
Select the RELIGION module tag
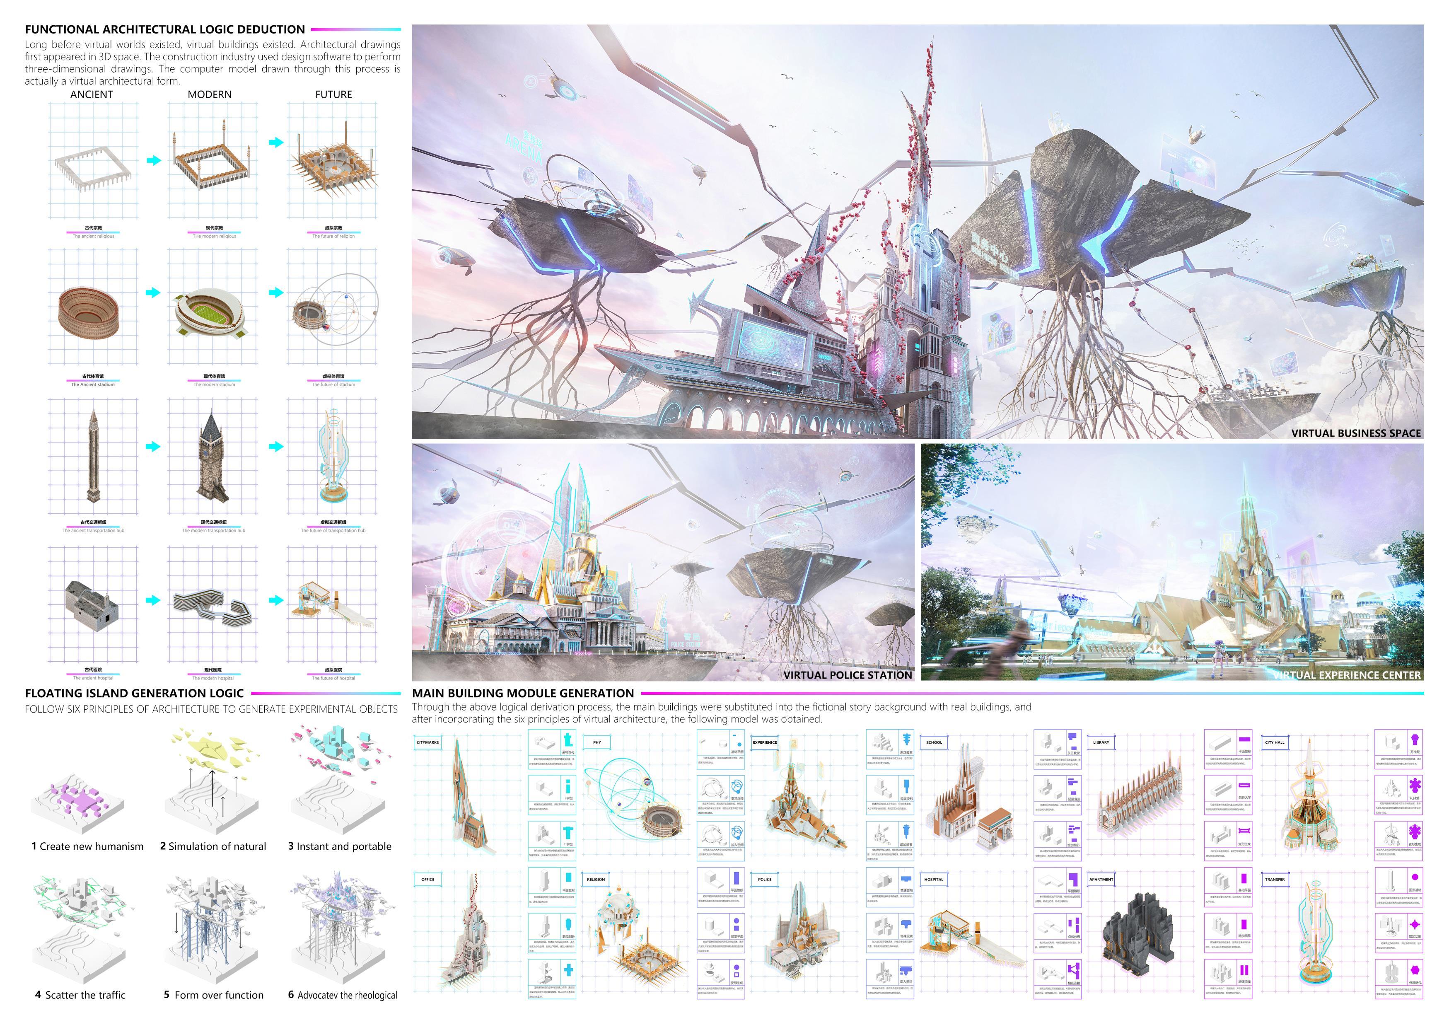click(x=596, y=879)
